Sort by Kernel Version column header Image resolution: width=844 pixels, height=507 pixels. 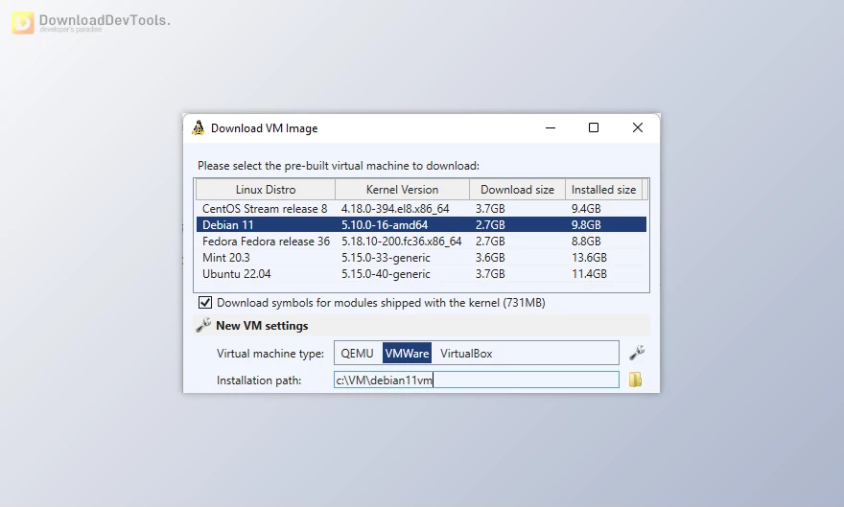pyautogui.click(x=402, y=189)
